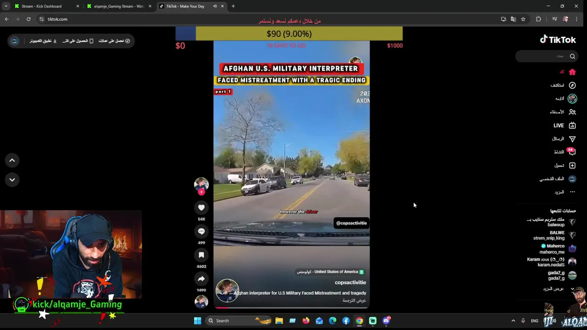Open the spinning sound disc below share
587x330 pixels.
(x=201, y=301)
